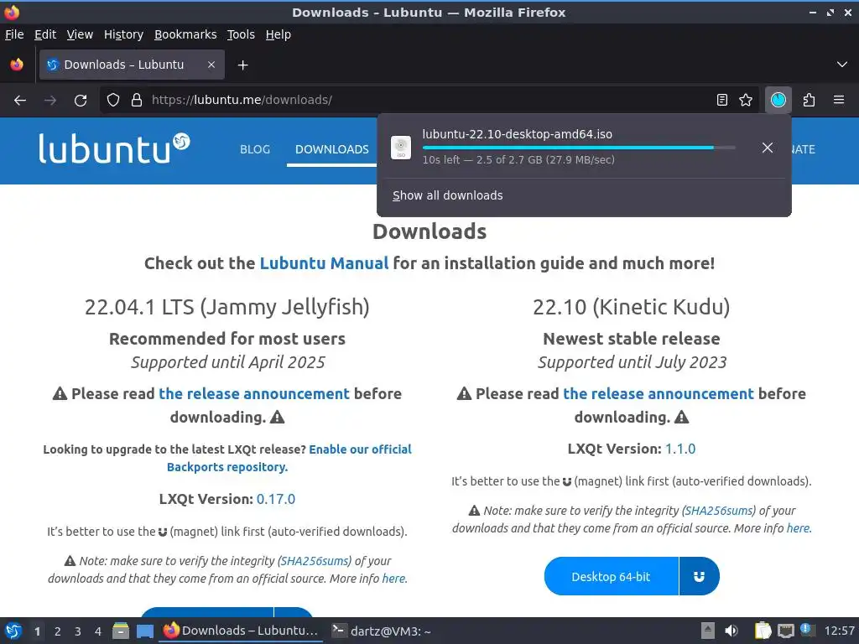Click the ISO file icon in downloads panel
This screenshot has width=859, height=644.
tap(401, 148)
